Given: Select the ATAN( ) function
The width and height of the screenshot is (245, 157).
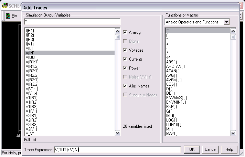Looking at the screenshot, I should click(198, 71).
